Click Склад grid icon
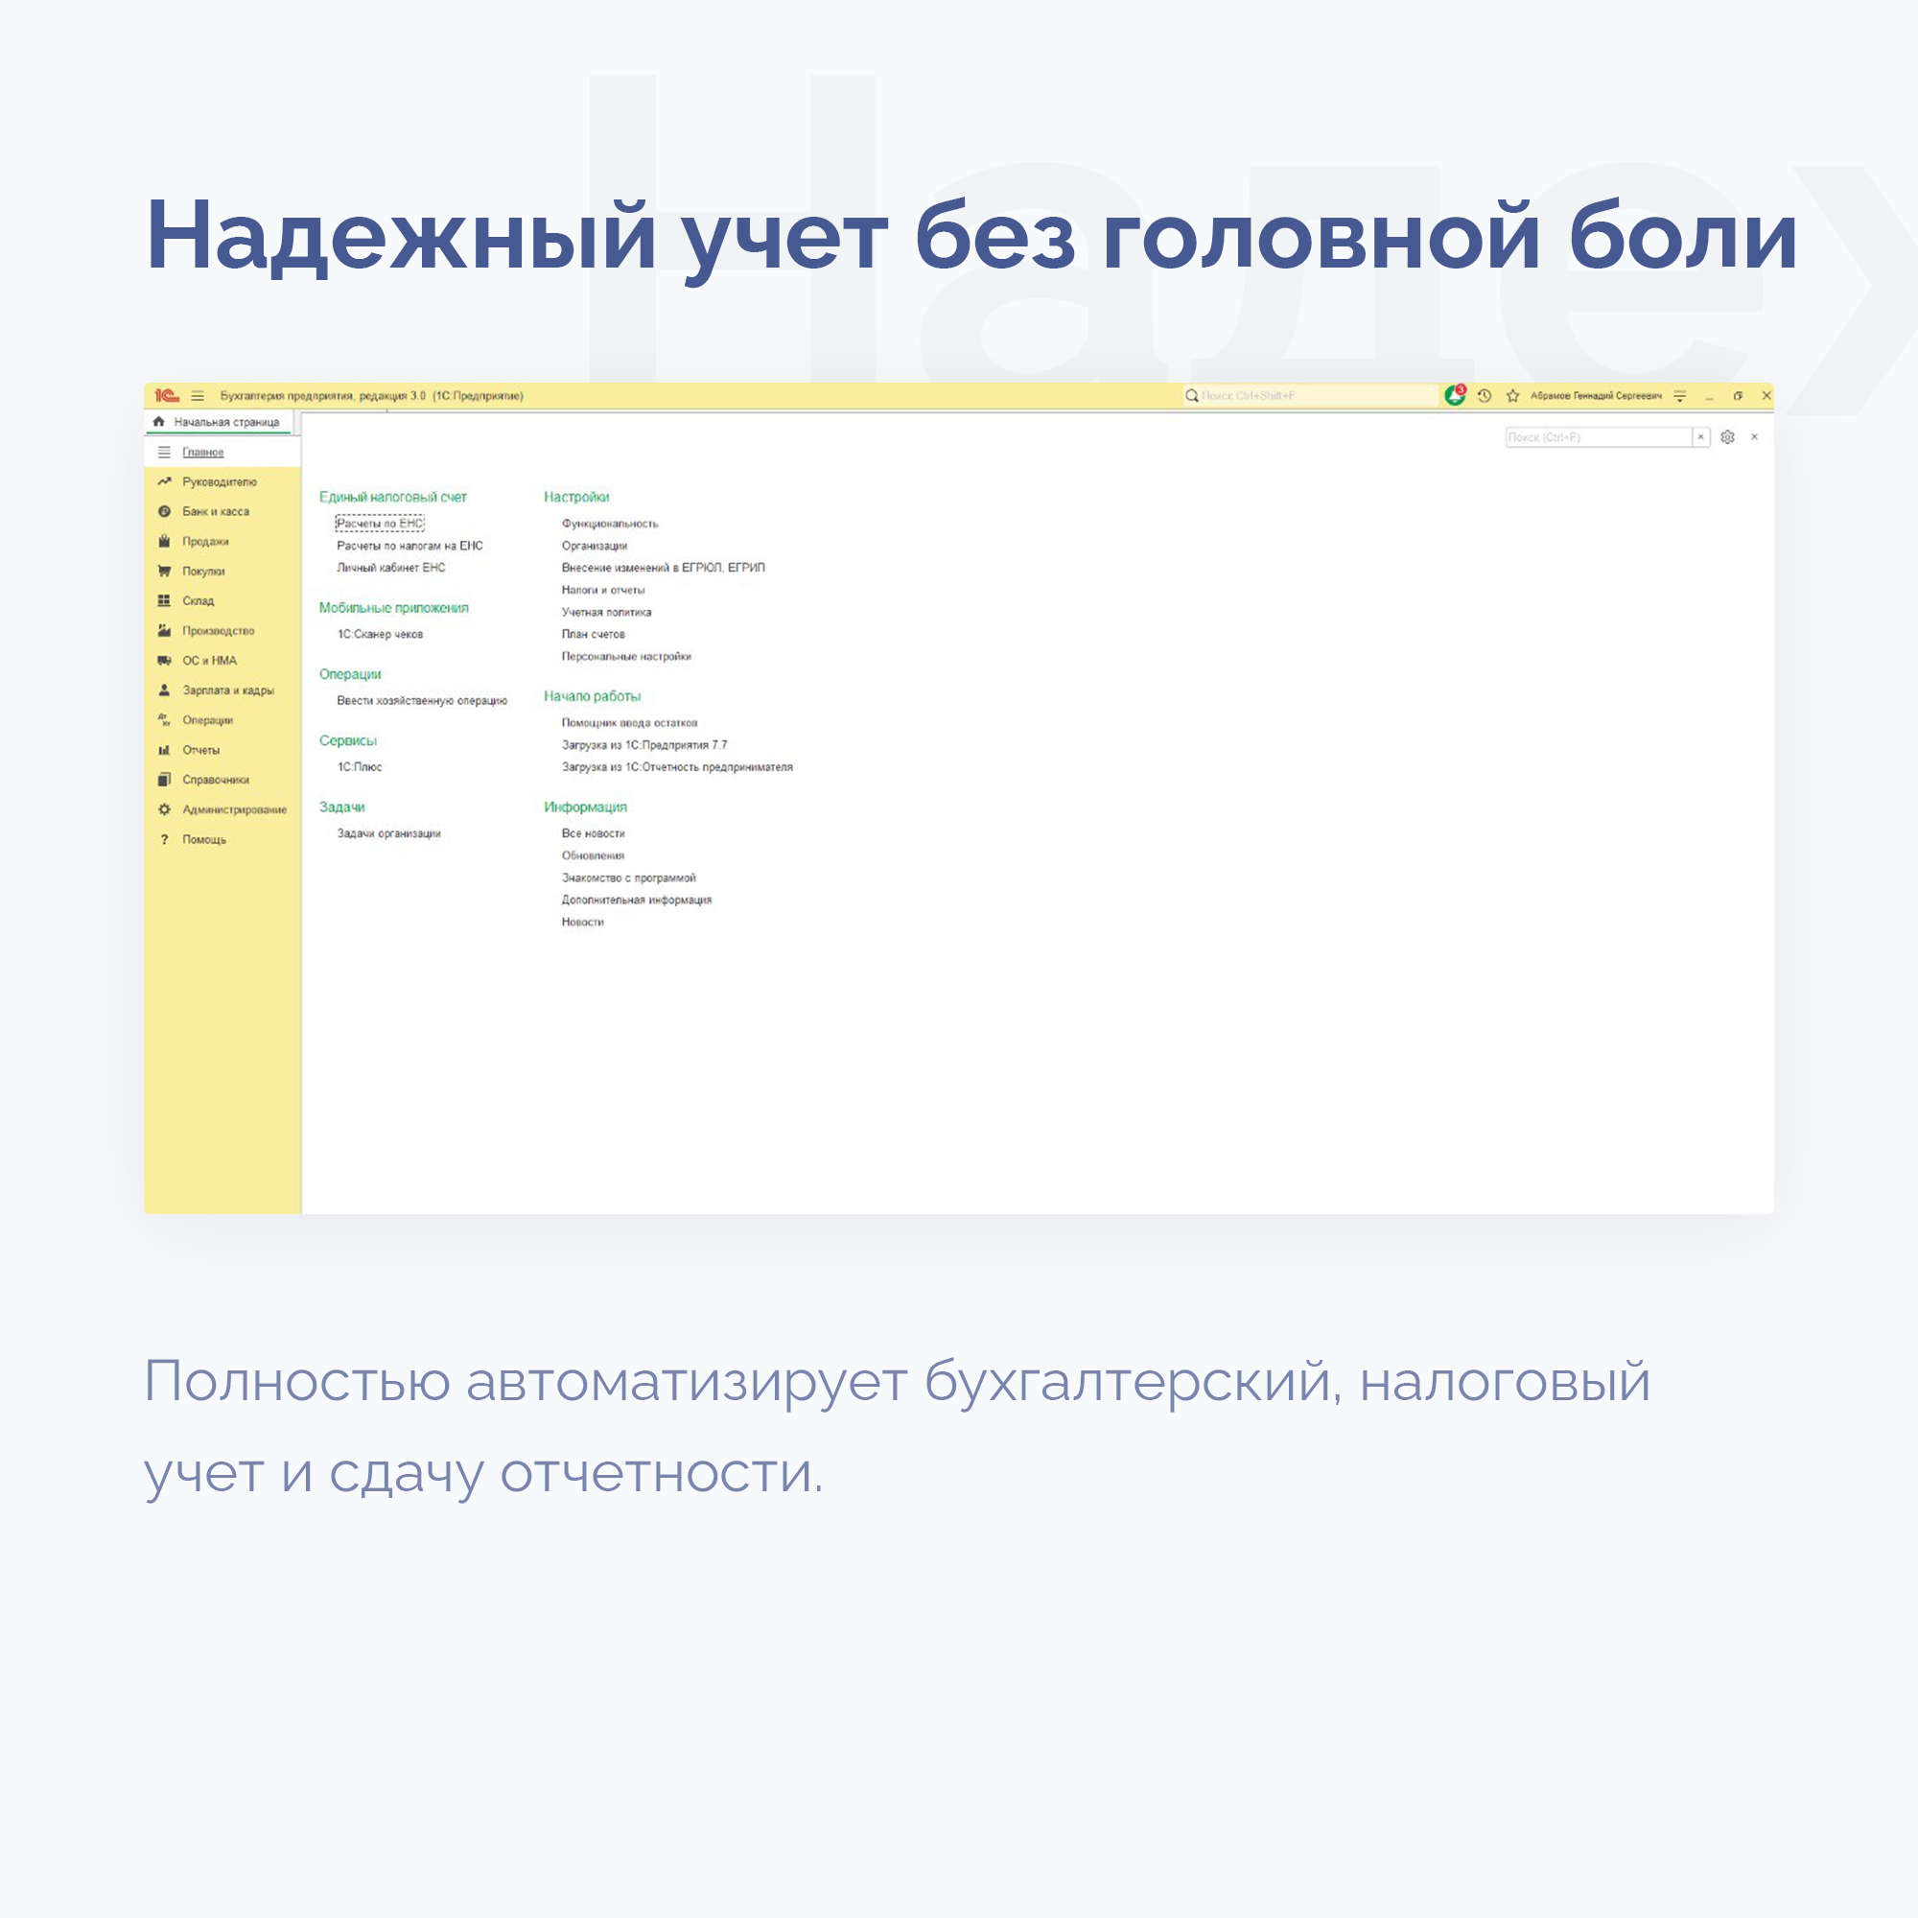This screenshot has width=1918, height=1918. (x=165, y=601)
